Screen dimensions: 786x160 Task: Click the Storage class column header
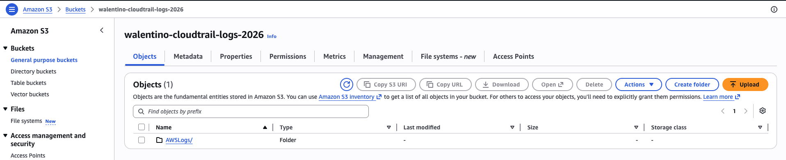pyautogui.click(x=669, y=127)
